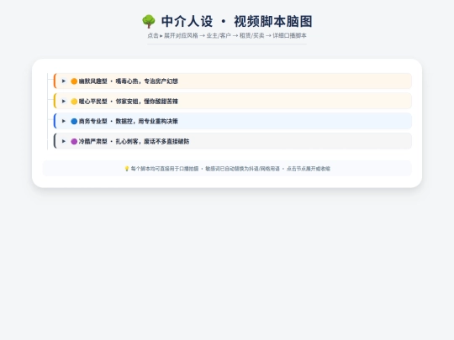Click the yellow dot of 暖心平民型
This screenshot has height=340, width=454.
pos(74,102)
